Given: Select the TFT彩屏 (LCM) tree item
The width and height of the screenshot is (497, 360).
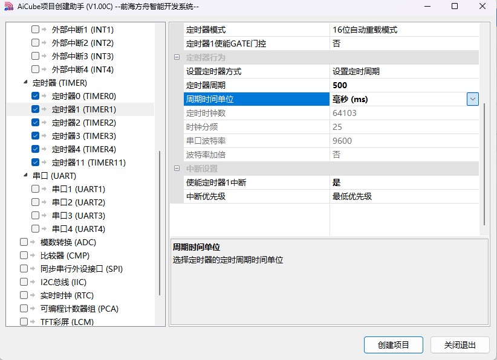Looking at the screenshot, I should click(x=67, y=322).
